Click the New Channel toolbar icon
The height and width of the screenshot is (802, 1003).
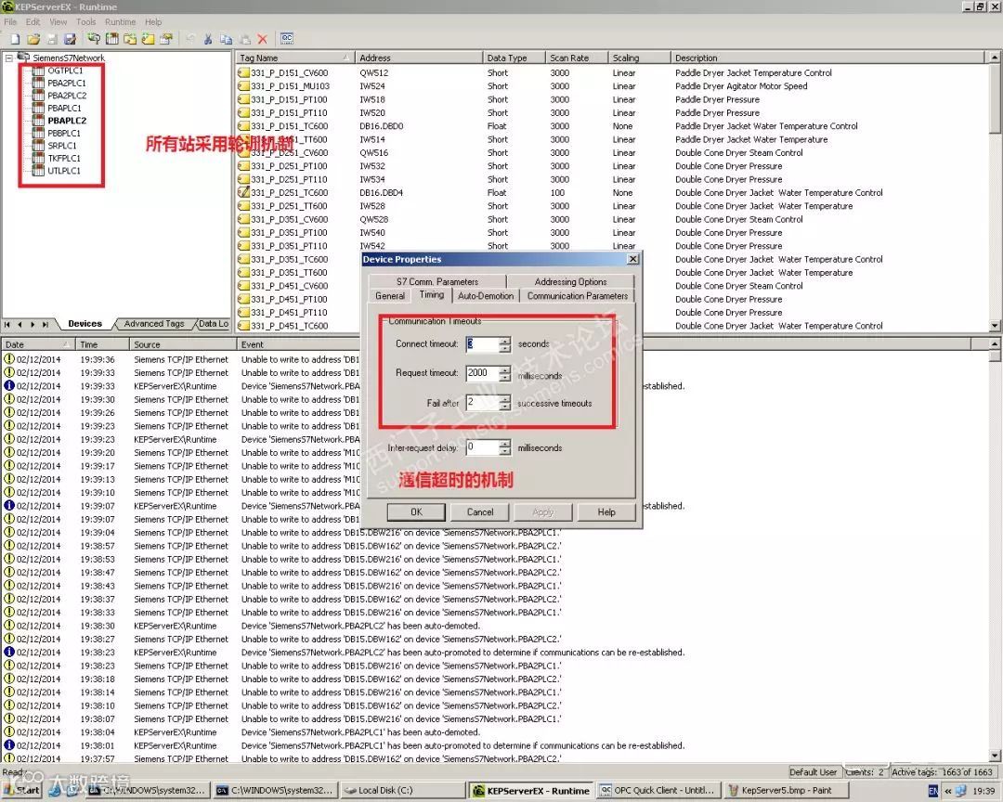click(94, 39)
